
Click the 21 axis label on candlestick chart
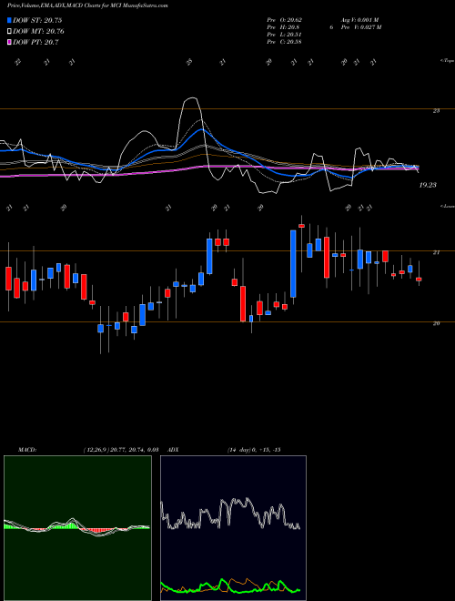(x=436, y=252)
